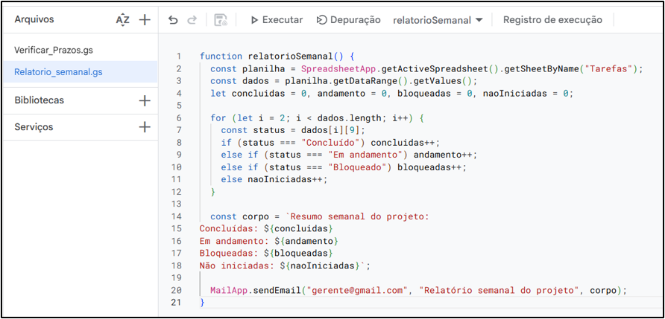Run the script with Executar
The width and height of the screenshot is (665, 319).
coord(277,20)
